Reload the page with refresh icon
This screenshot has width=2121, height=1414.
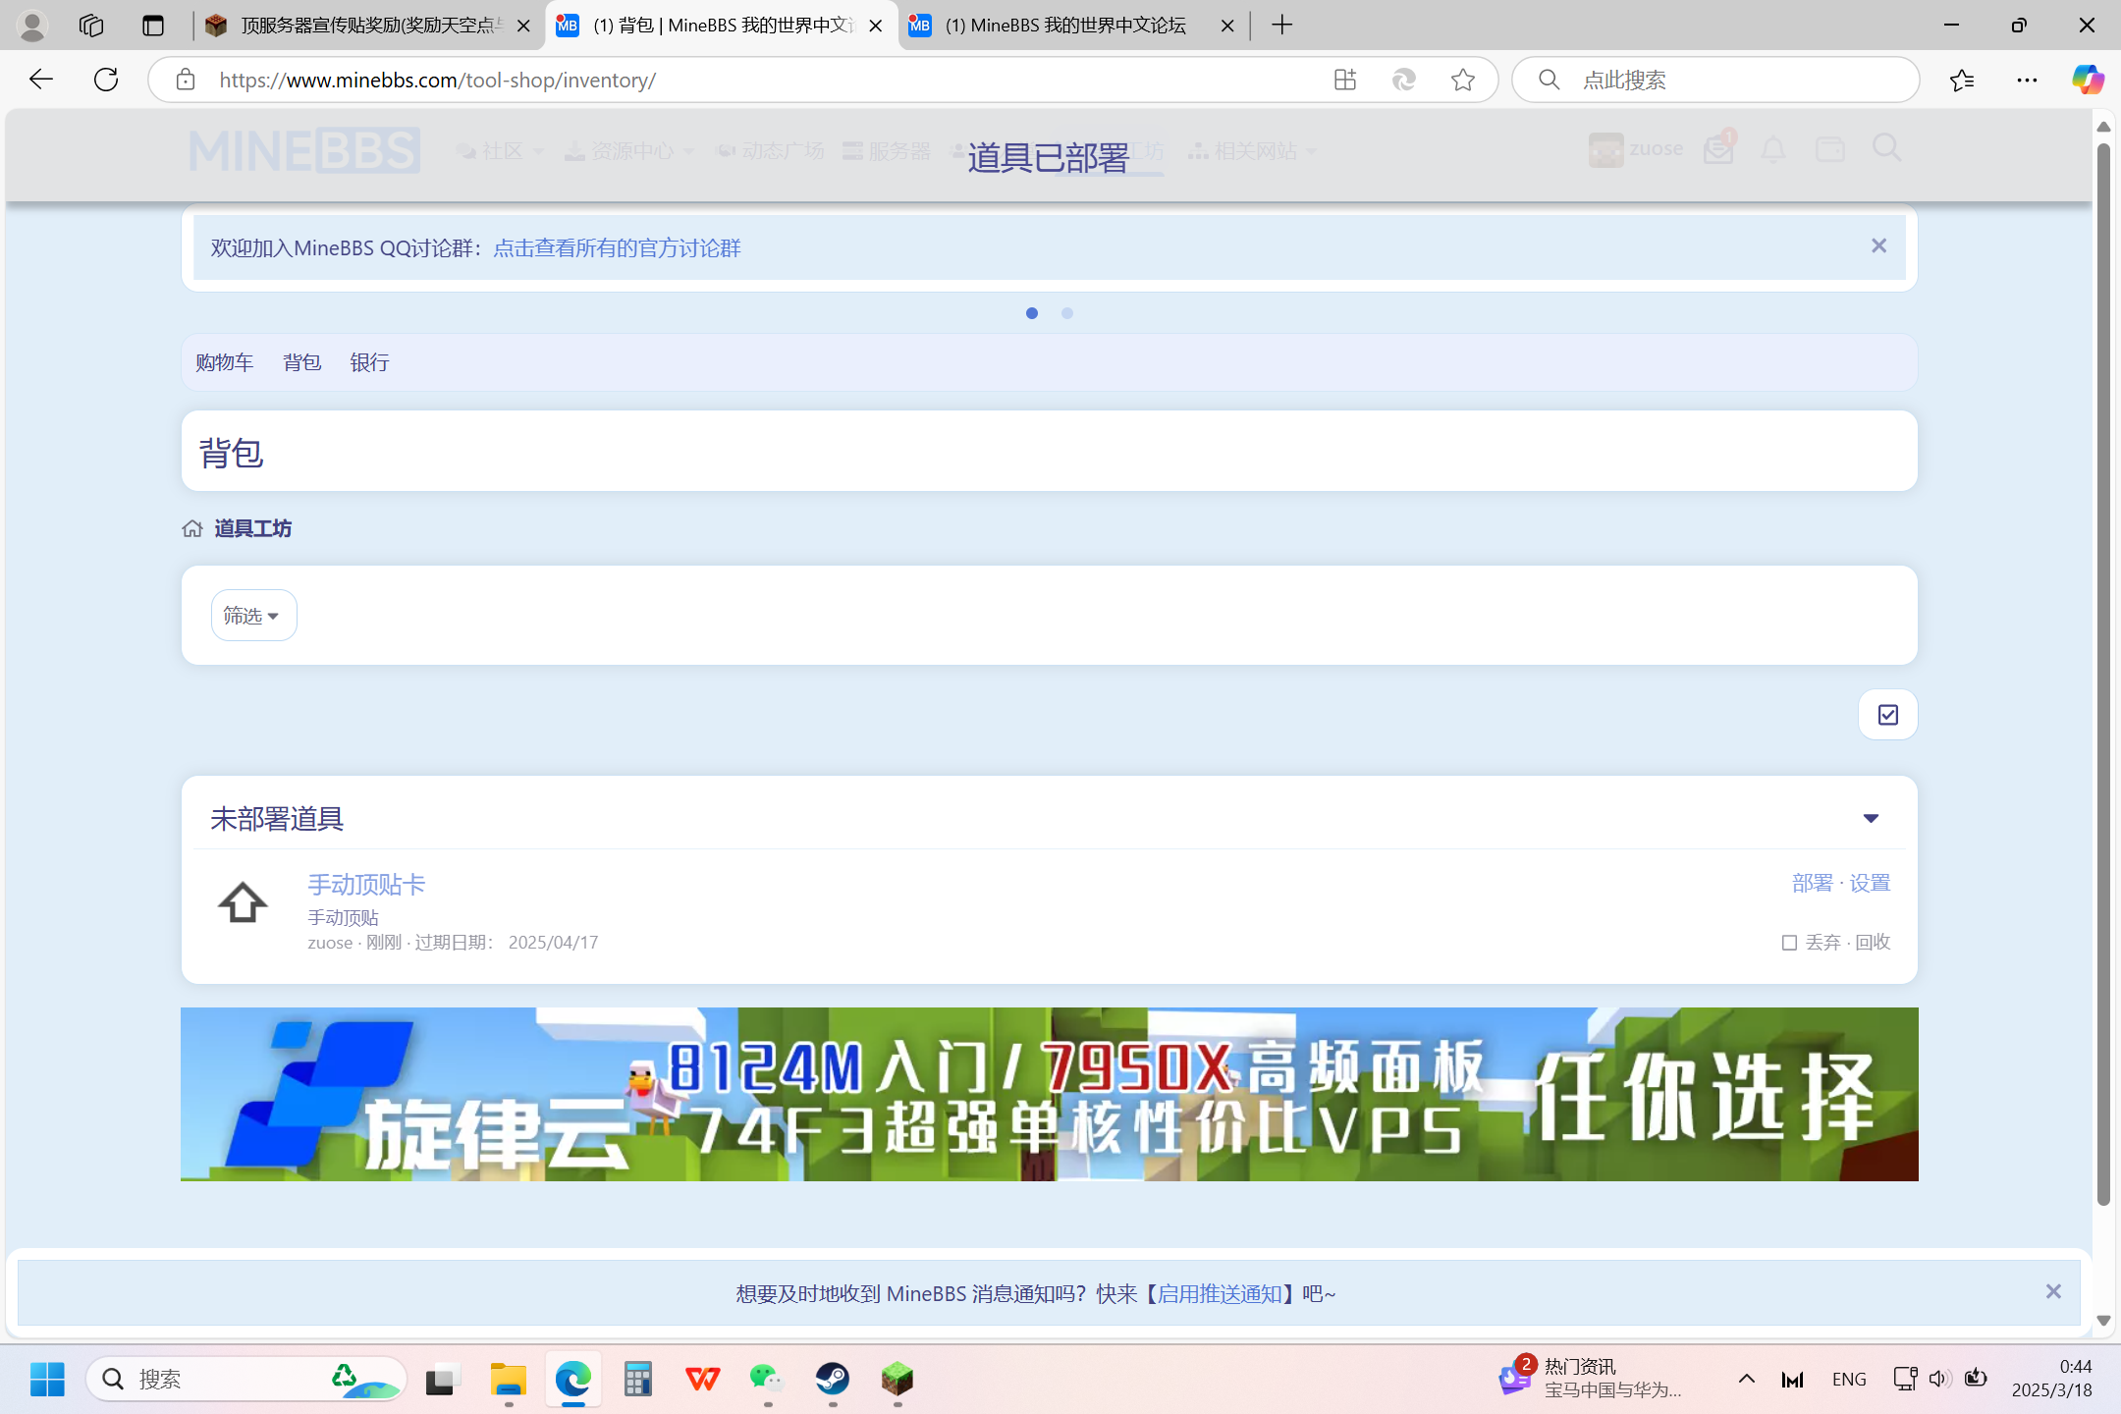click(x=106, y=80)
